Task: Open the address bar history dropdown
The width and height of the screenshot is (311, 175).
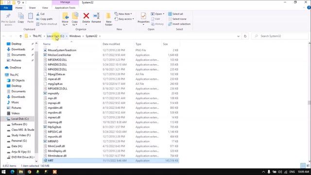Action: [x=238, y=36]
